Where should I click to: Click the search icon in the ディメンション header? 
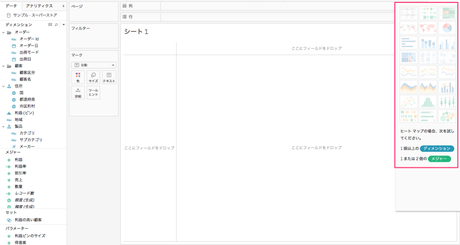click(x=56, y=24)
